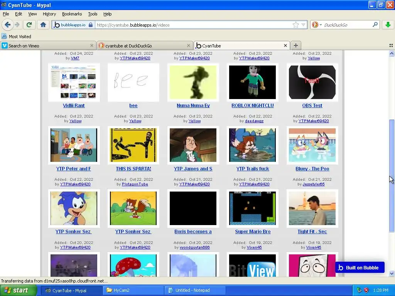This screenshot has height=296, width=395.
Task: Open the Numa Numa Ey video link
Action: coord(193,106)
